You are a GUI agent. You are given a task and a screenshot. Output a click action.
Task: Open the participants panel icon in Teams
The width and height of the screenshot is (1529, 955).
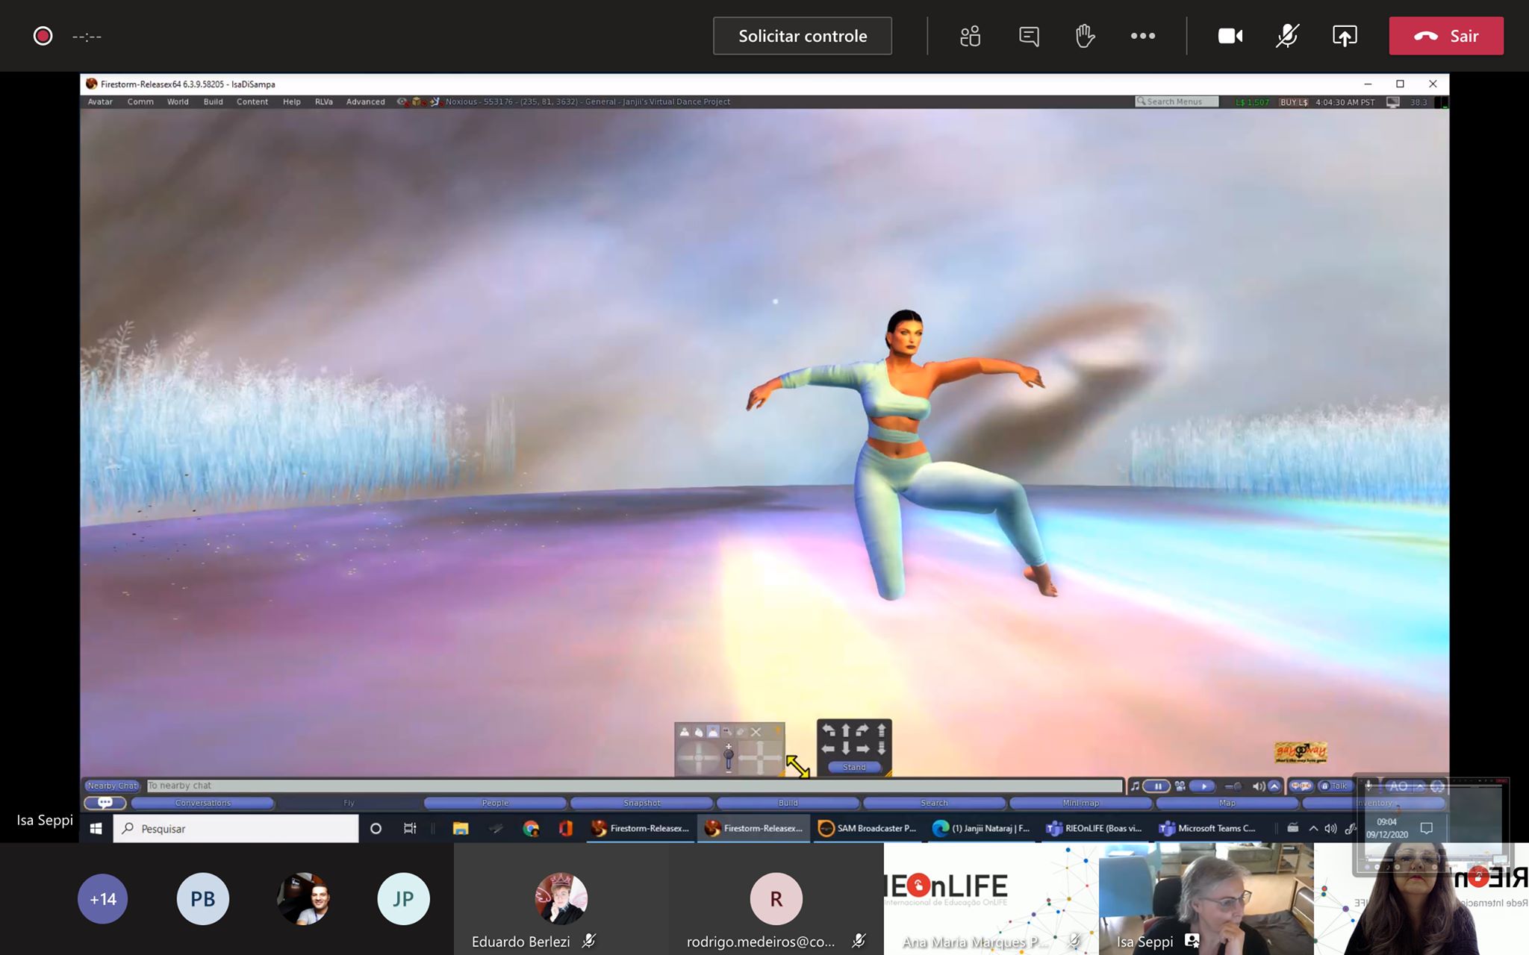coord(970,36)
